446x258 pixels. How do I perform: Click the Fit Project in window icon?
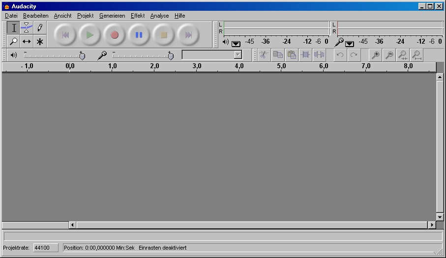pos(416,55)
